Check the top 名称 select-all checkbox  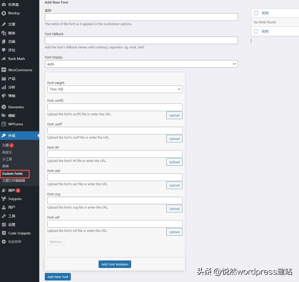click(x=256, y=13)
